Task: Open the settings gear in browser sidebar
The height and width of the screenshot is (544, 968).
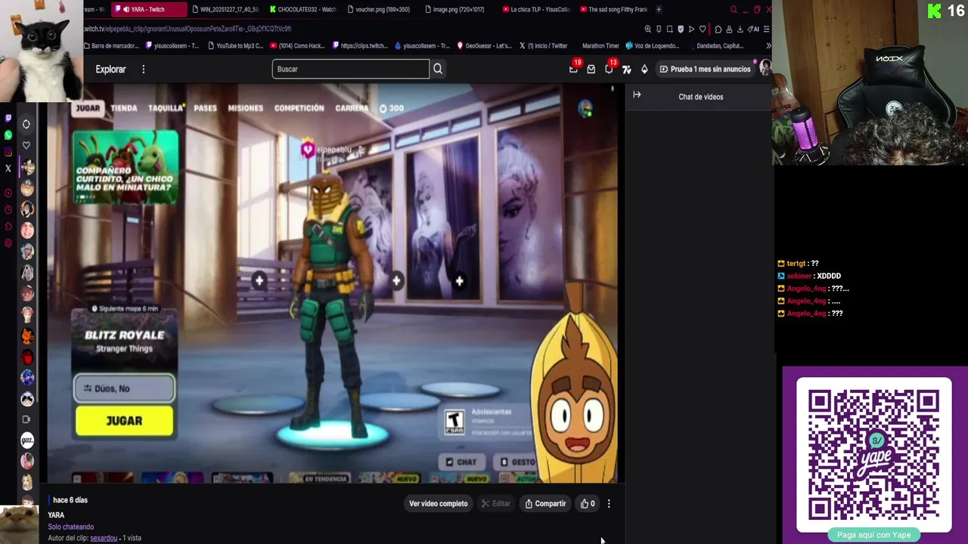Action: 8,243
